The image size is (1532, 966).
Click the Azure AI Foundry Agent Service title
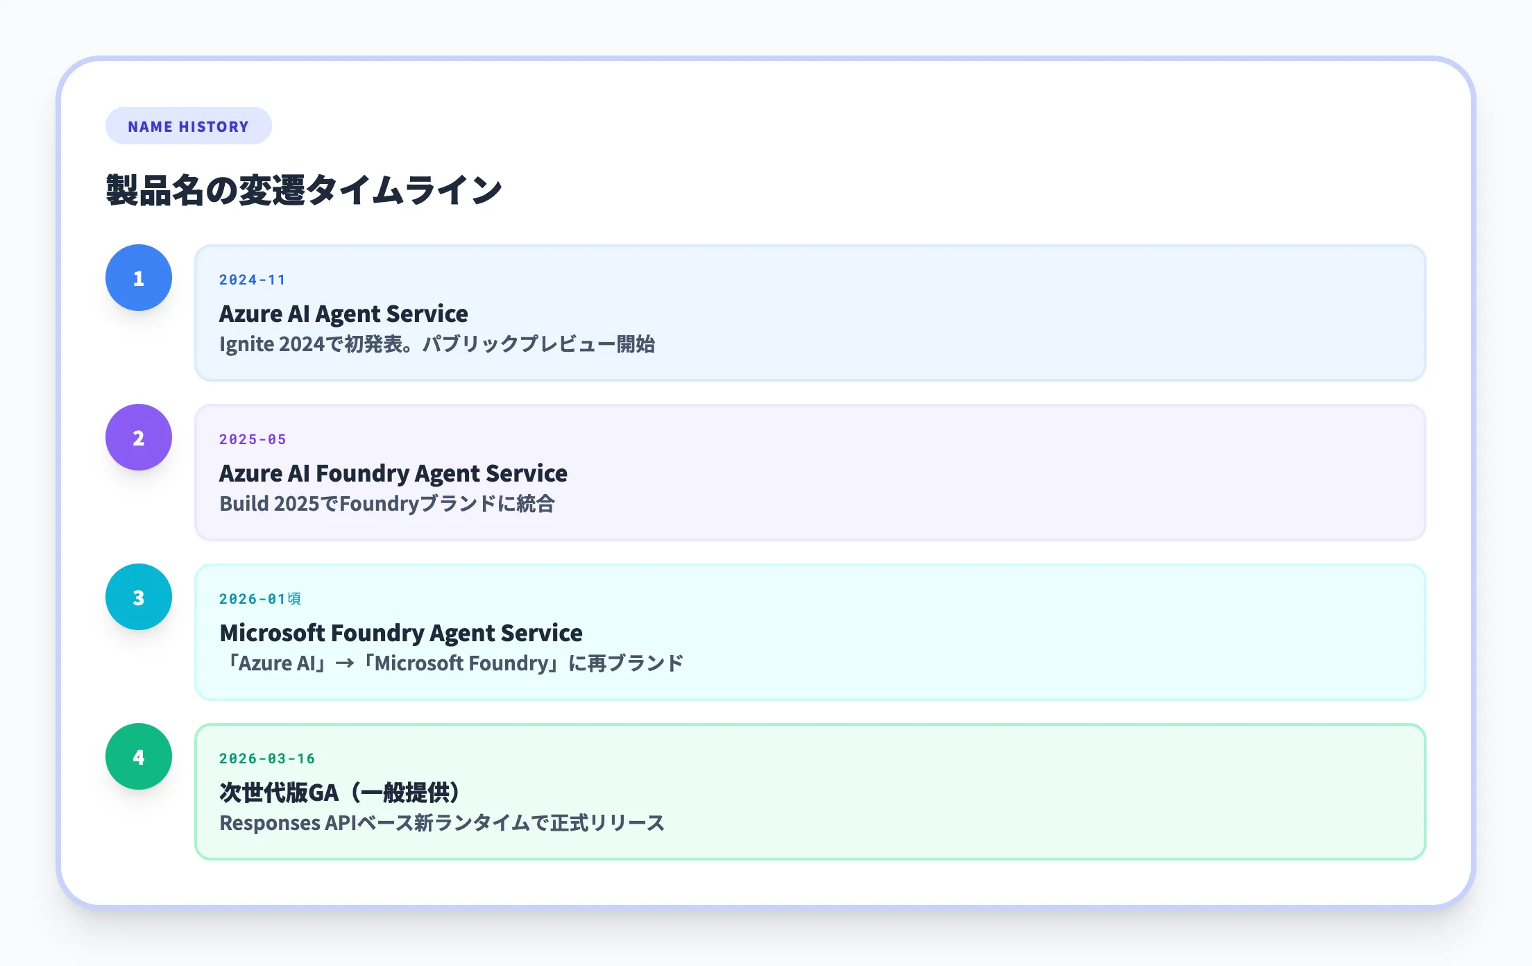point(393,473)
